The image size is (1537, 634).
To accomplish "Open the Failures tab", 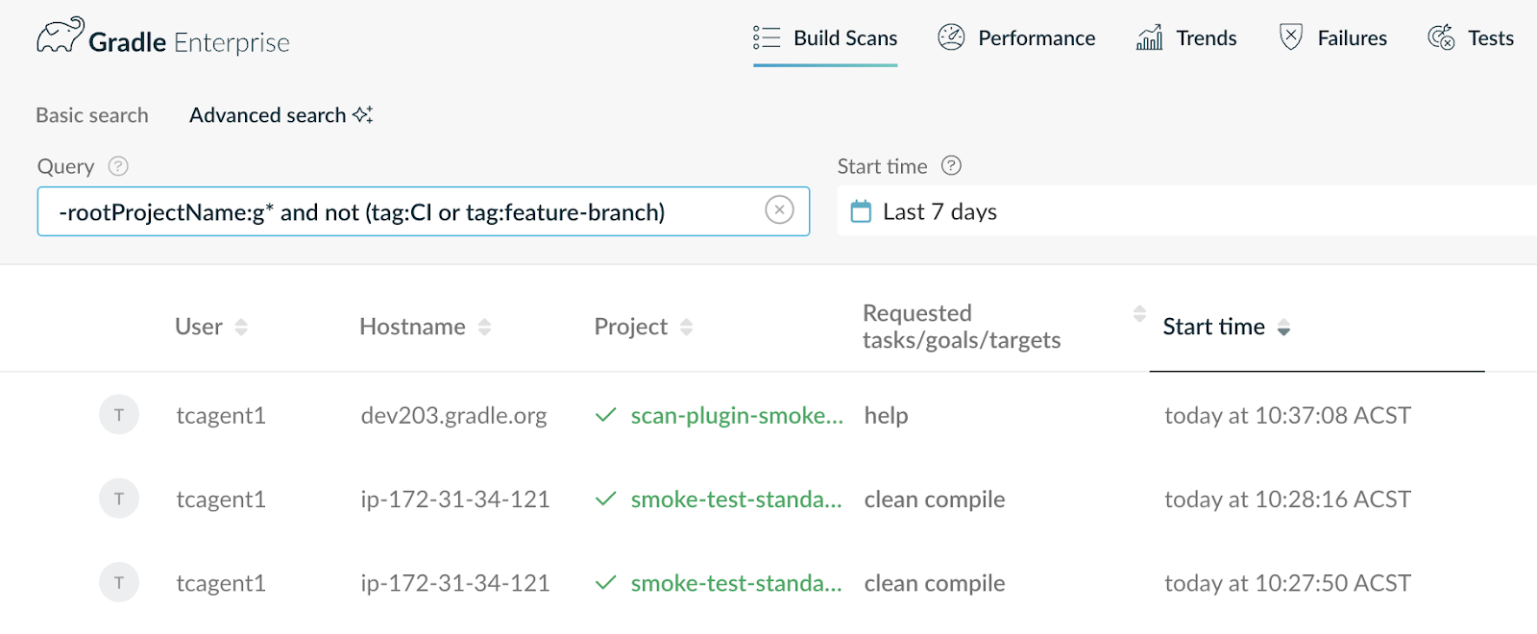I will point(1333,38).
